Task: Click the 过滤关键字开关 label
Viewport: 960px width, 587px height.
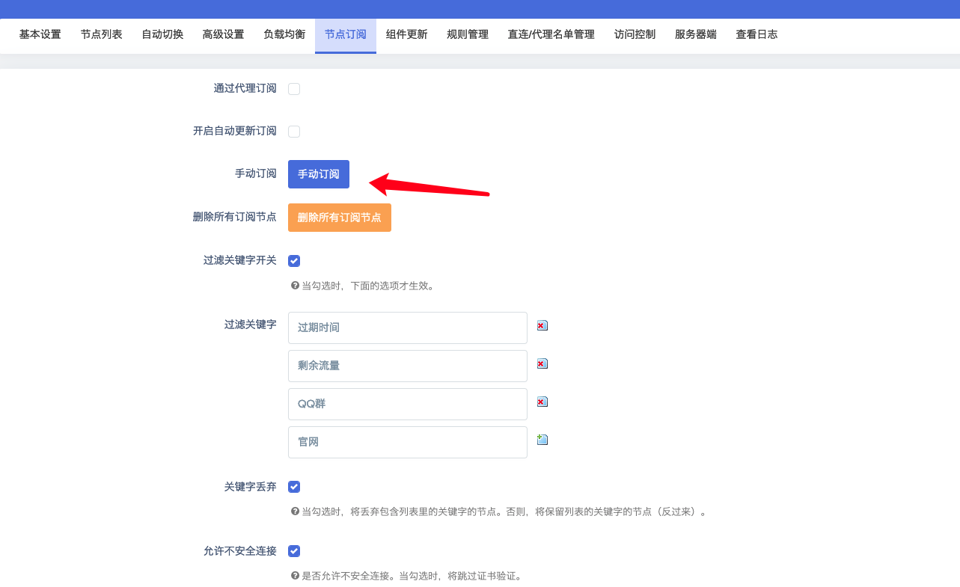Action: [240, 260]
